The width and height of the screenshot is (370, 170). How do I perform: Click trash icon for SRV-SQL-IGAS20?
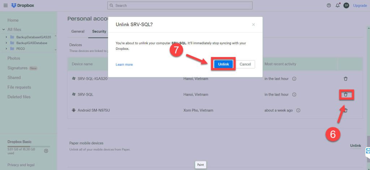(345, 79)
